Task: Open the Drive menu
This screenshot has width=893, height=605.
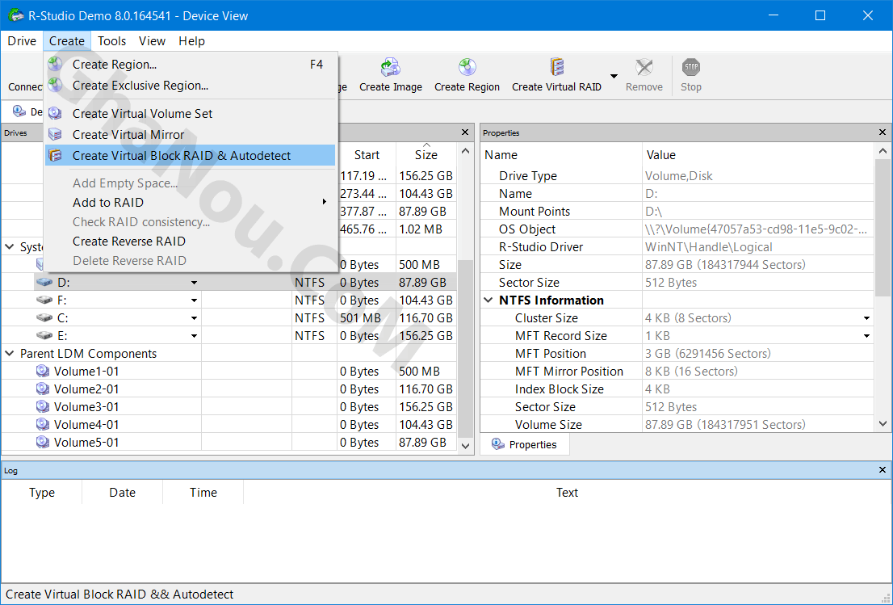Action: click(x=22, y=41)
